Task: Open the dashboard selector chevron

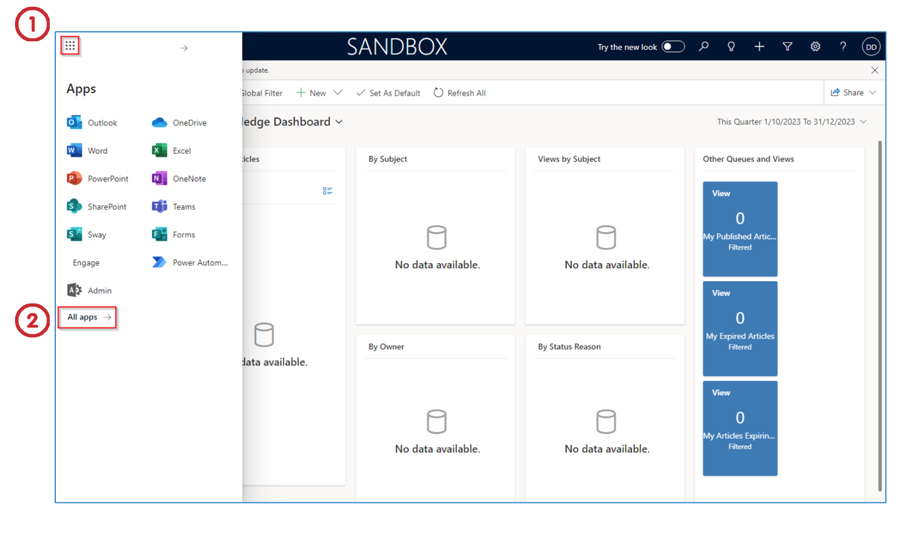Action: [339, 122]
